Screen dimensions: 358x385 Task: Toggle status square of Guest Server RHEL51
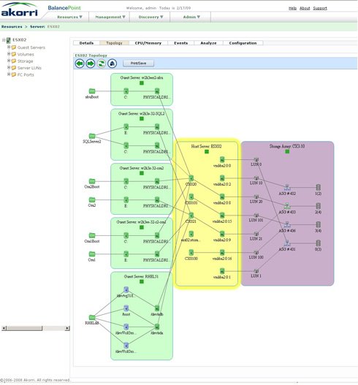point(142,282)
